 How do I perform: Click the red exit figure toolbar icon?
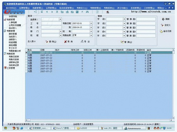107,12
